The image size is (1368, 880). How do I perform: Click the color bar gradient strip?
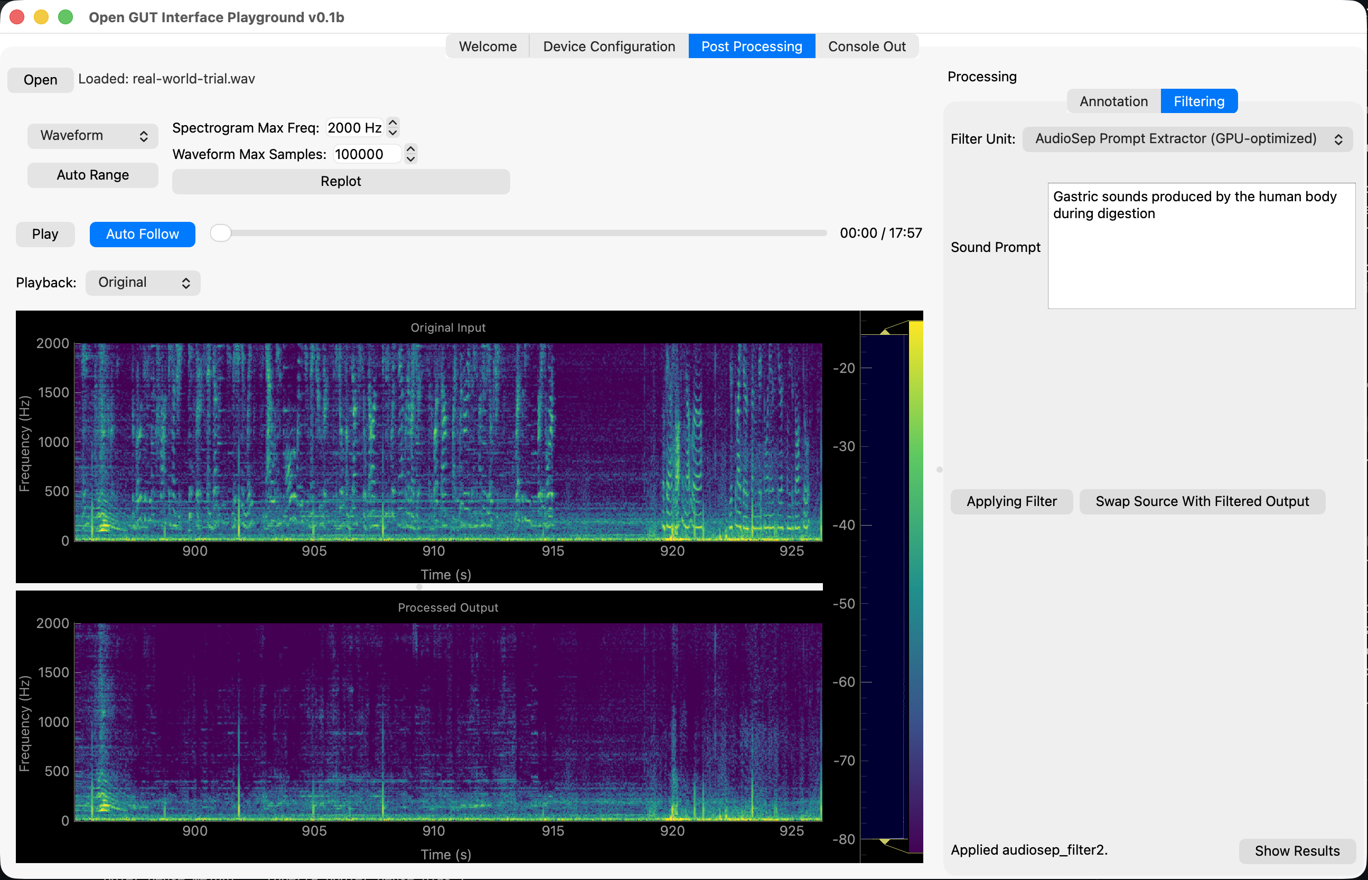[916, 586]
